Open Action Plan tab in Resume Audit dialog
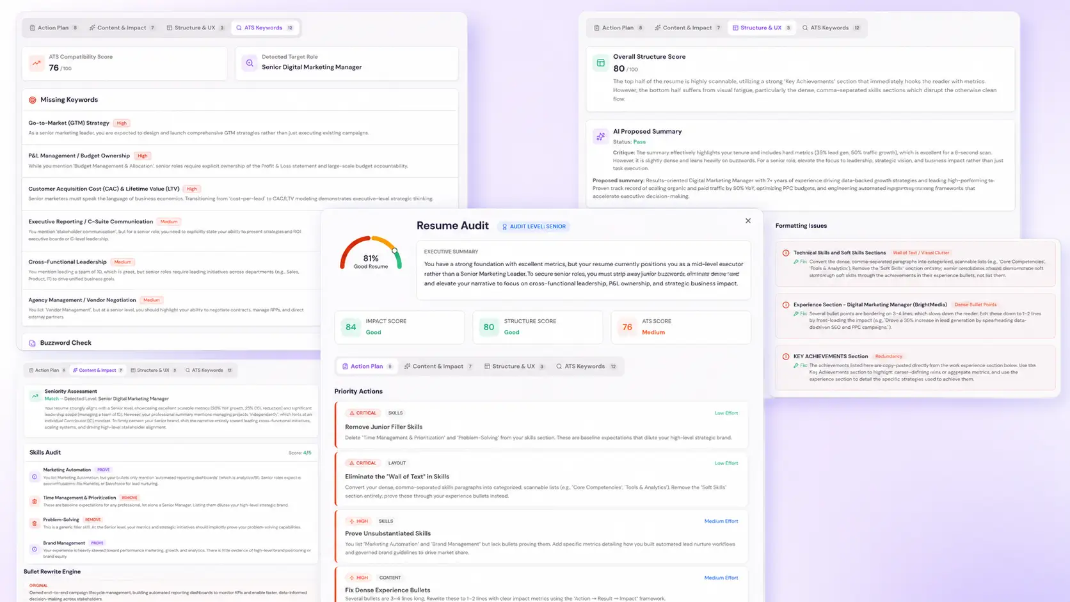Image resolution: width=1070 pixels, height=602 pixels. tap(367, 367)
